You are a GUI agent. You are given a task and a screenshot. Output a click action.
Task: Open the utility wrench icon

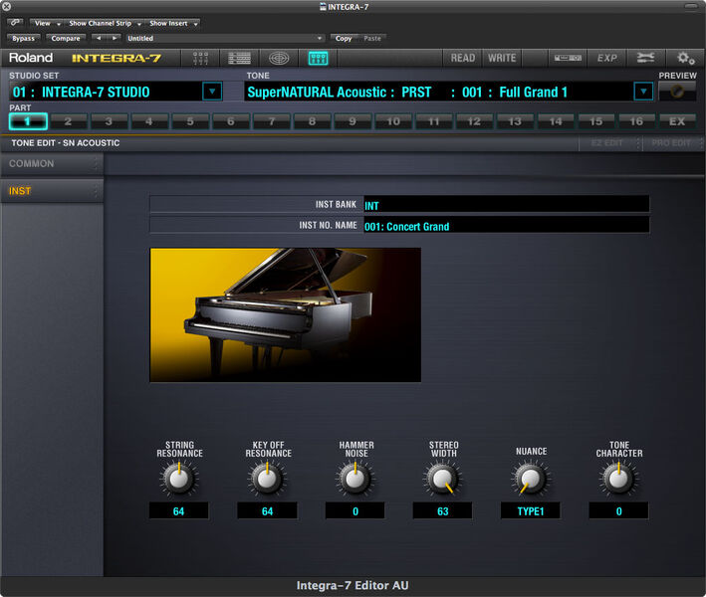[645, 58]
